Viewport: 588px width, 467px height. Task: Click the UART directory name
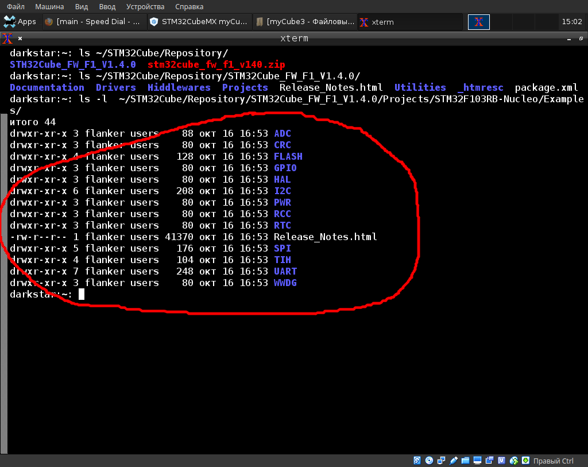click(285, 271)
